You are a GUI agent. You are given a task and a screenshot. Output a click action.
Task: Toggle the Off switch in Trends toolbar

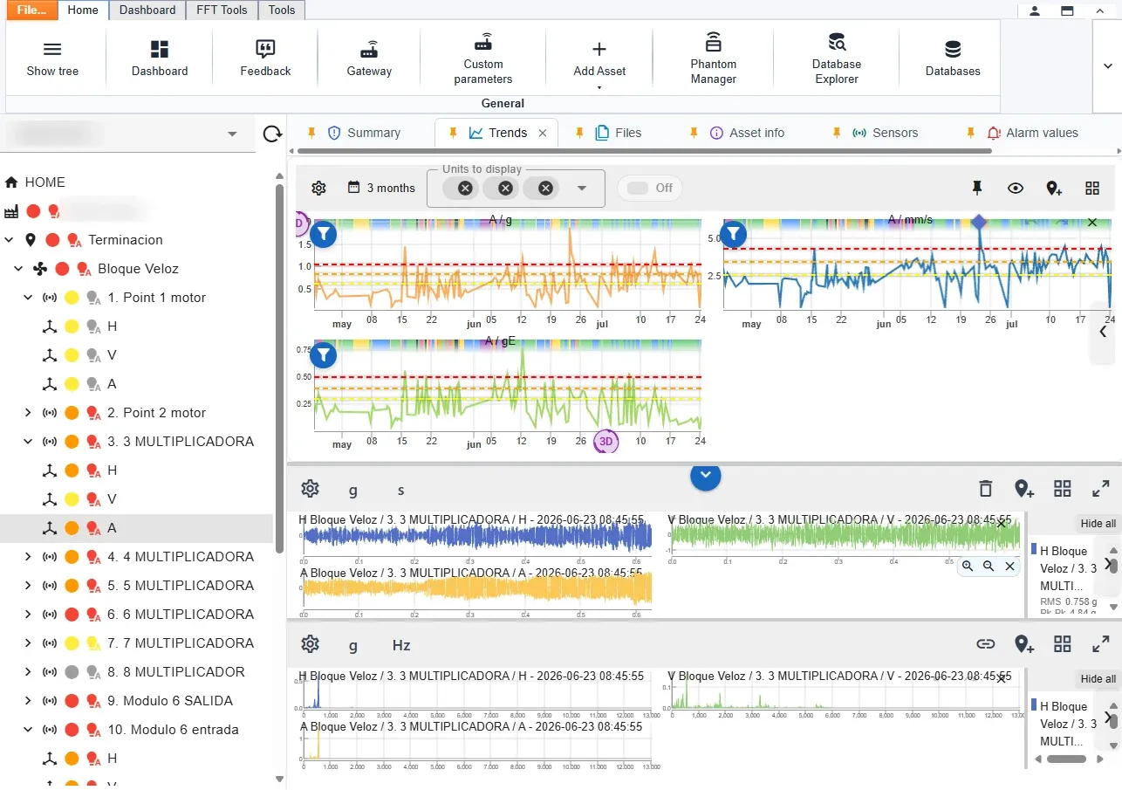point(649,188)
